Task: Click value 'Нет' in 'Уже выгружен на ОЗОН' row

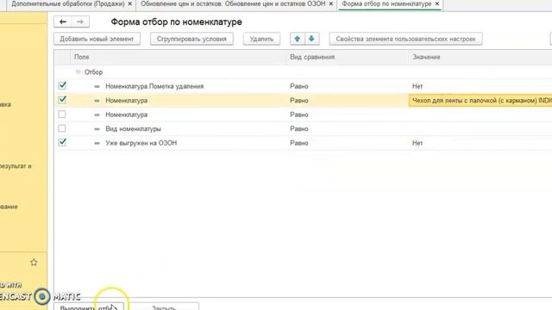Action: point(417,143)
